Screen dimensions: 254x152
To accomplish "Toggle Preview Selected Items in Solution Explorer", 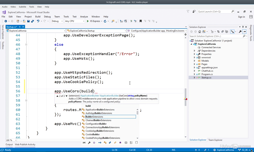I will point(244,31).
